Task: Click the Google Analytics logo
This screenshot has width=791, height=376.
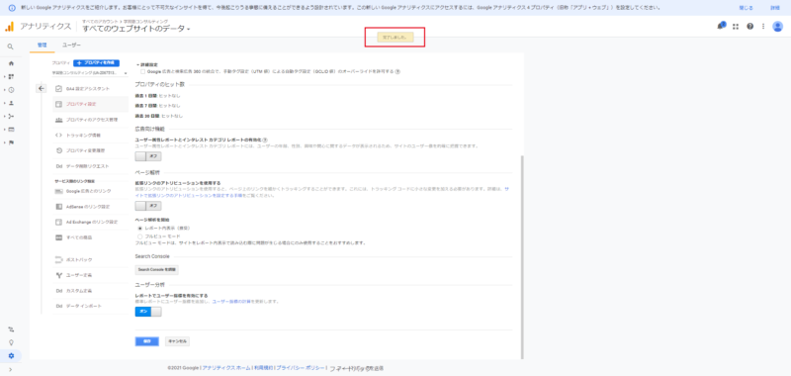Action: pos(10,27)
